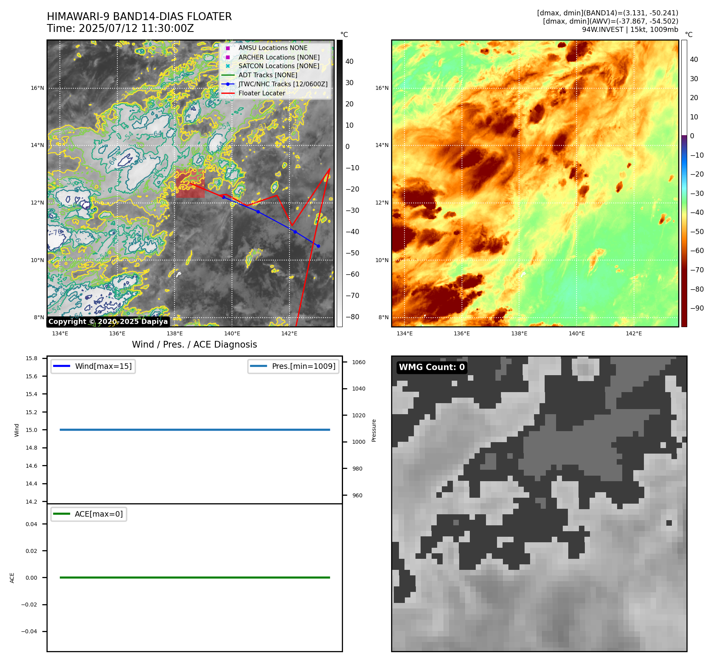Click the '0.00' ACE axis tick

tap(32, 578)
